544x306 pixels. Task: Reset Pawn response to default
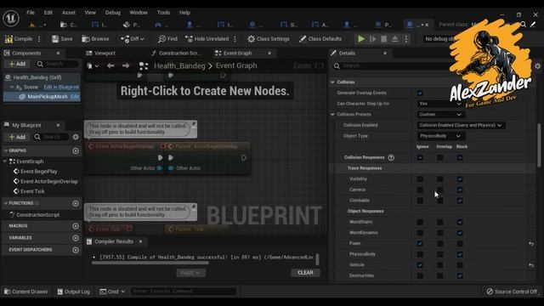pyautogui.click(x=530, y=244)
